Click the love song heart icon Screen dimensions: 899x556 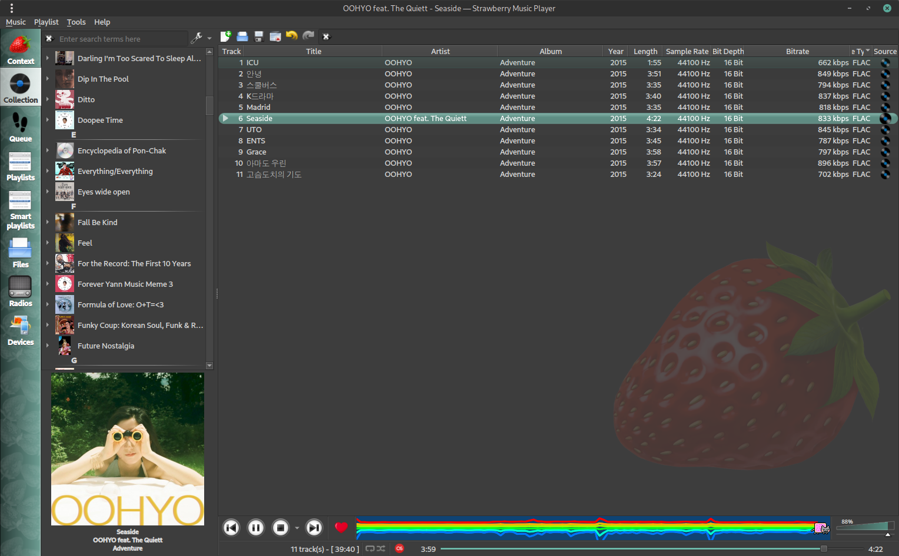click(x=341, y=528)
